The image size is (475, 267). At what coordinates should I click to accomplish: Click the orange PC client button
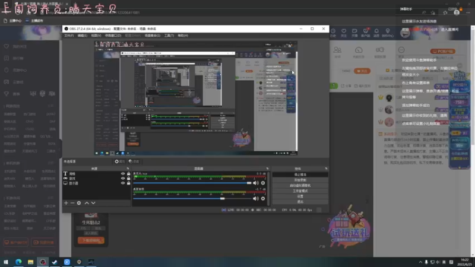pyautogui.click(x=442, y=51)
